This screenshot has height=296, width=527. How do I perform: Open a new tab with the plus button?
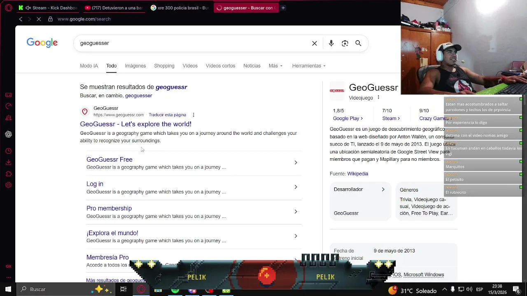283,7
